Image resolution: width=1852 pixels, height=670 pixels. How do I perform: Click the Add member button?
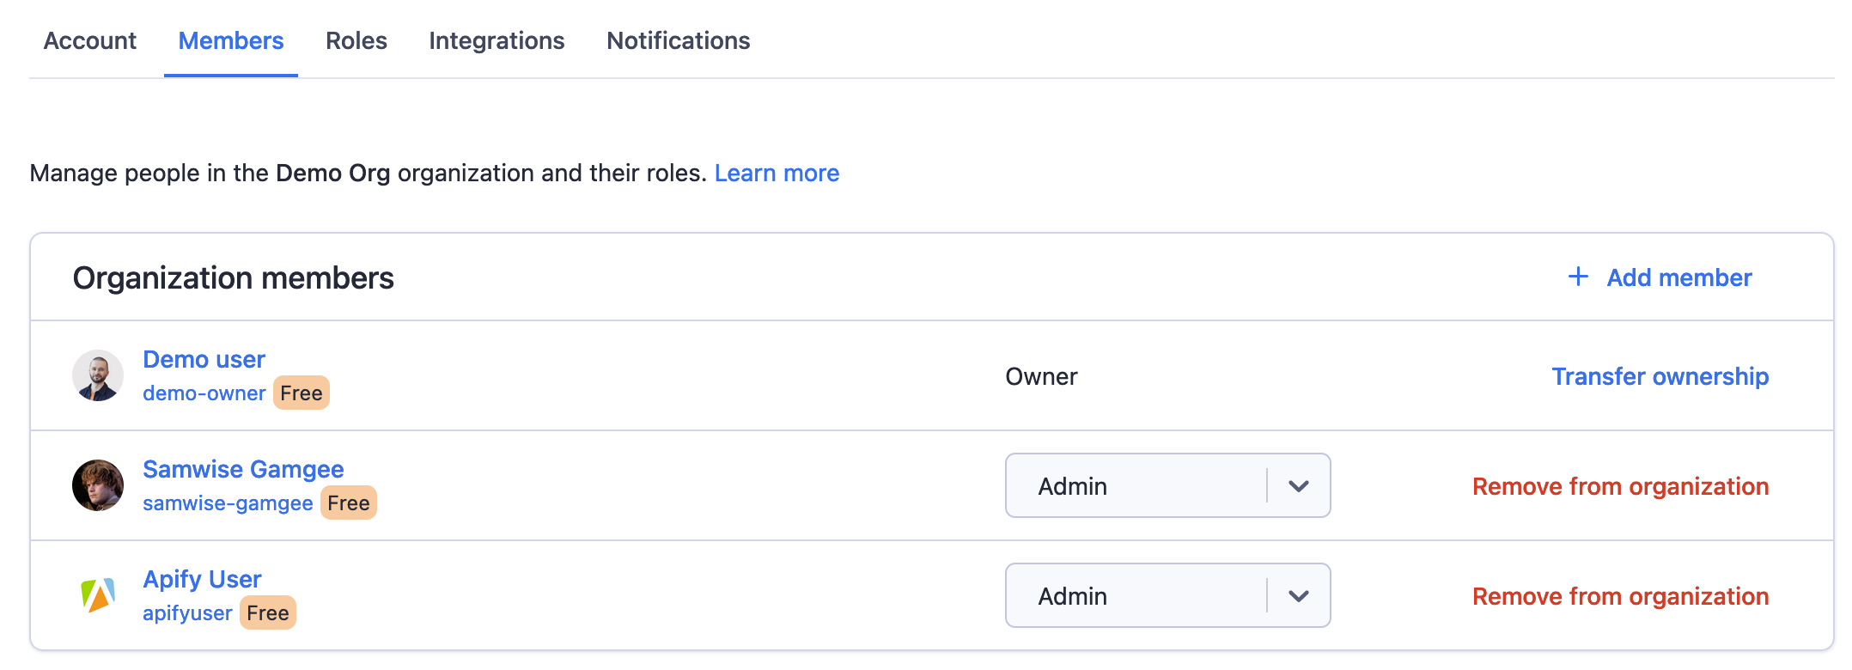pos(1678,277)
